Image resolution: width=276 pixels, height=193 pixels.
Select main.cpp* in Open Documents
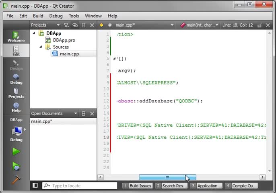point(63,121)
